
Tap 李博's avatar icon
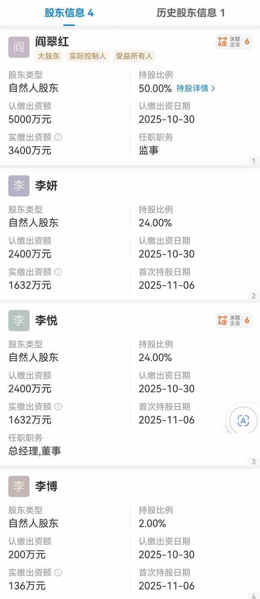(x=19, y=487)
